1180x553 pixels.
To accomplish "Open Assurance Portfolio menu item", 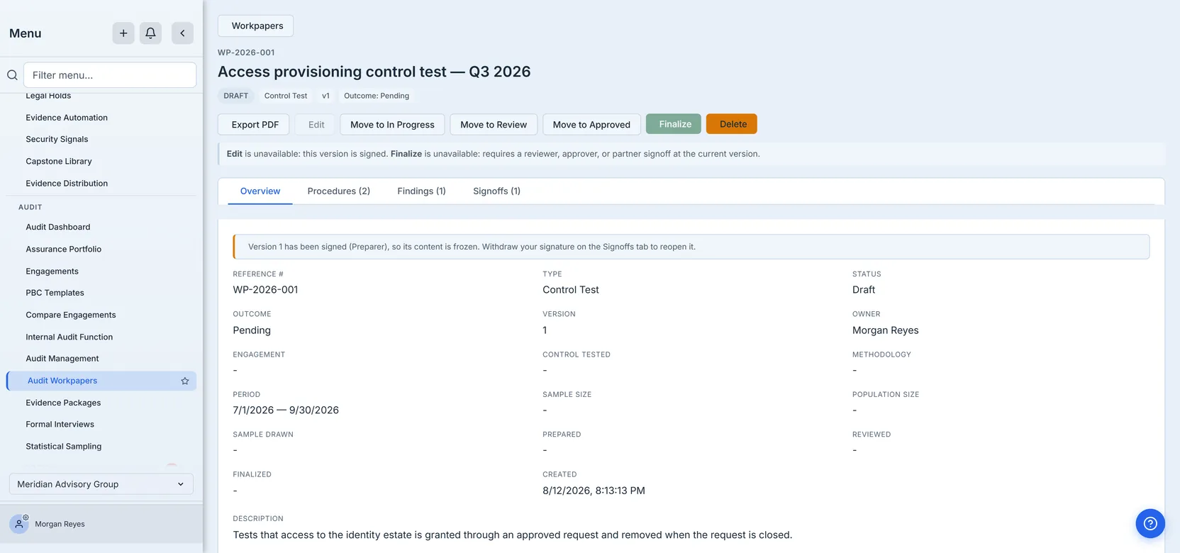I will (101, 249).
